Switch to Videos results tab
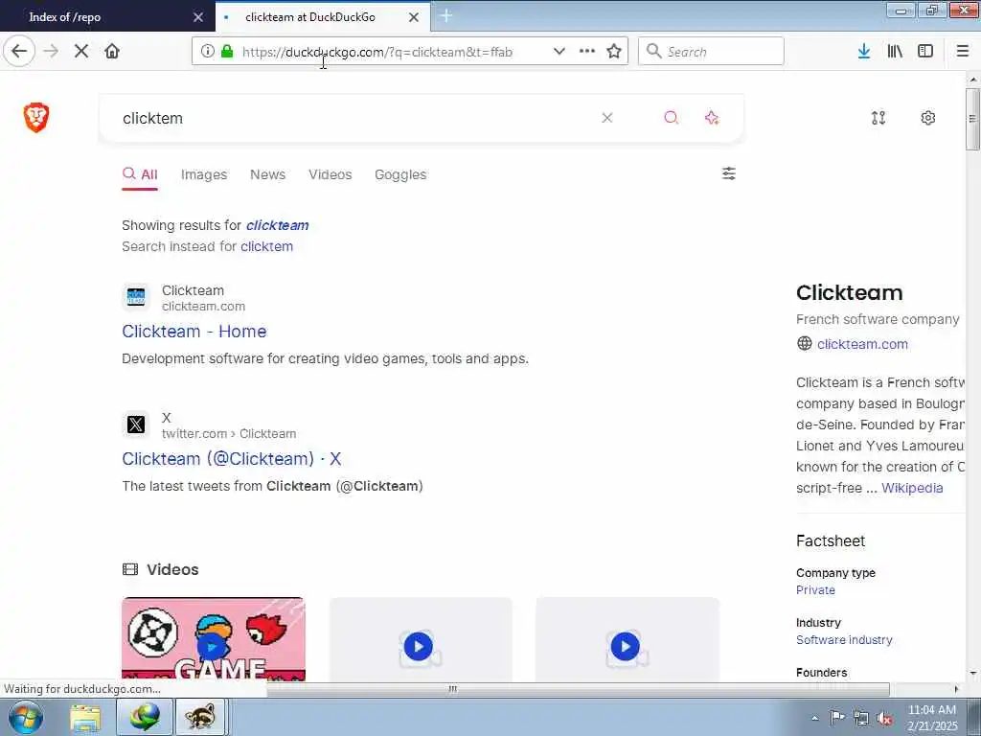This screenshot has height=736, width=981. (331, 174)
